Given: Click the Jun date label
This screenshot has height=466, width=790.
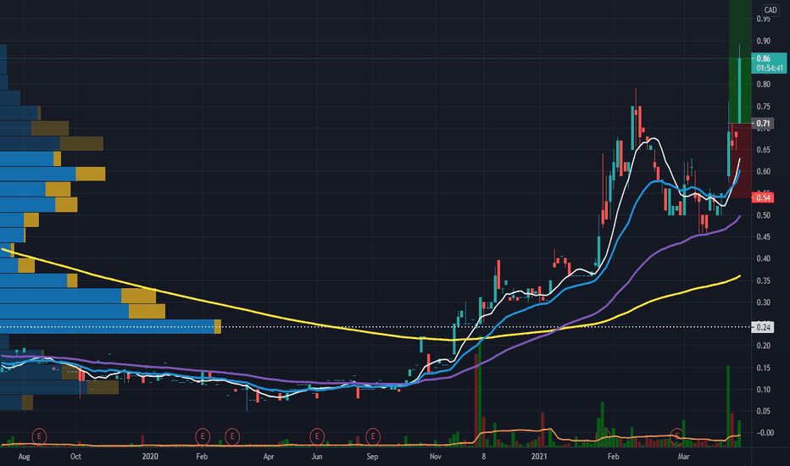Looking at the screenshot, I should 317,457.
